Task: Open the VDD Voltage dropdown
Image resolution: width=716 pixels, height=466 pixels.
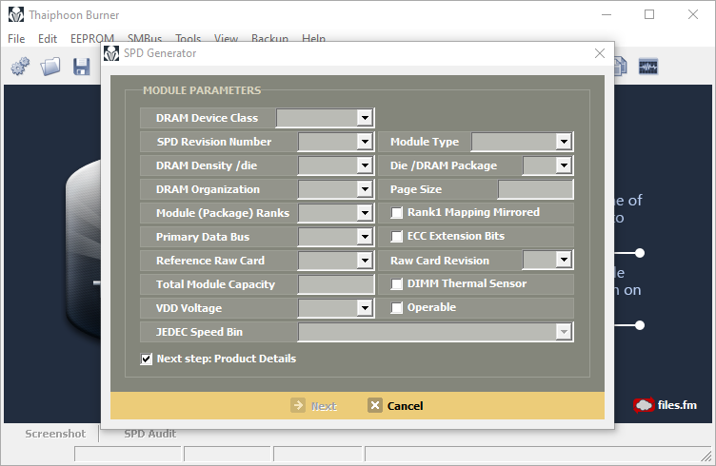Action: click(365, 308)
